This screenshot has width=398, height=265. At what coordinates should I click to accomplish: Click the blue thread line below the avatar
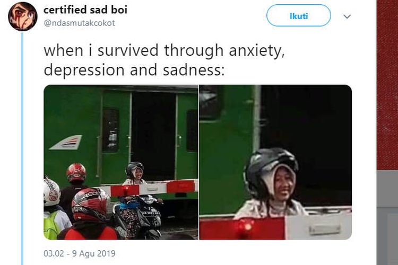22,148
